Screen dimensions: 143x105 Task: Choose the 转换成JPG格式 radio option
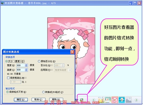43,92
